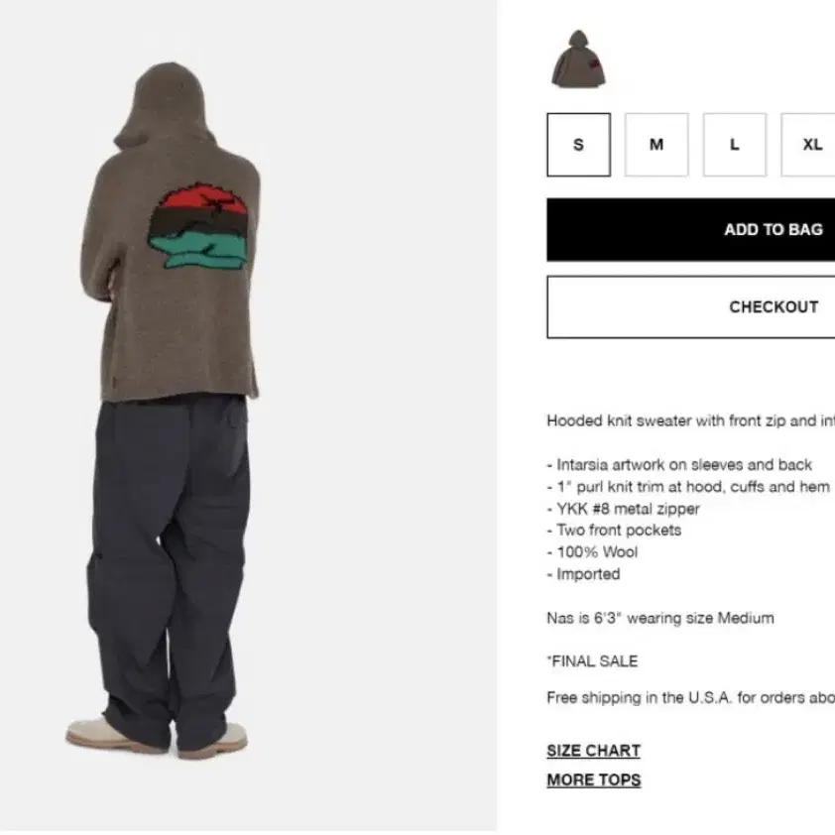Choose size XL
The image size is (835, 835).
[808, 145]
